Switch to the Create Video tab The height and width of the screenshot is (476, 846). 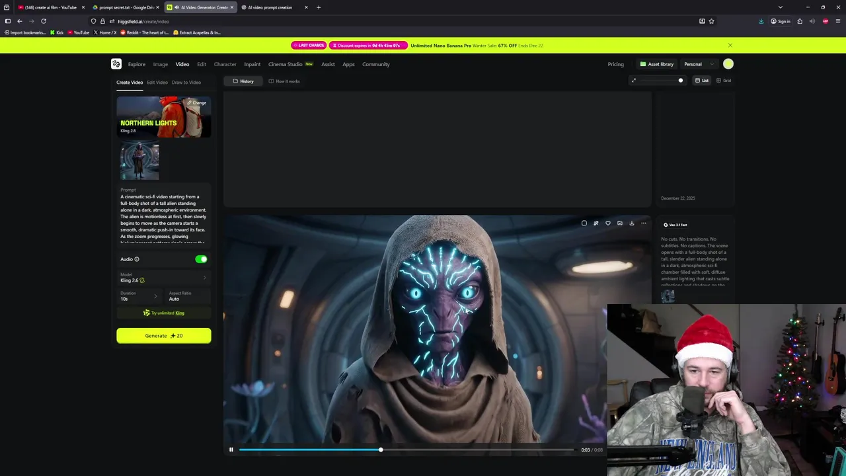(x=130, y=82)
